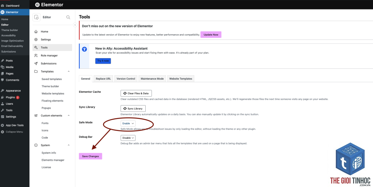Click the Sync Library button
The image size is (373, 187).
[x=133, y=108]
